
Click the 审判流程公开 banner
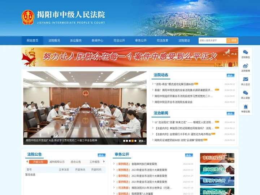tap(217, 158)
